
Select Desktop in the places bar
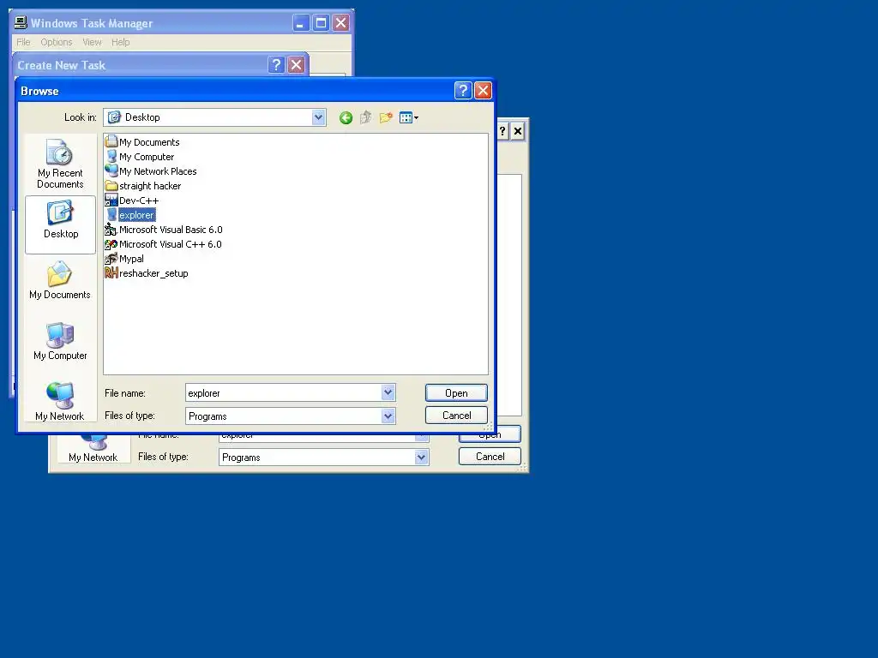click(x=61, y=224)
